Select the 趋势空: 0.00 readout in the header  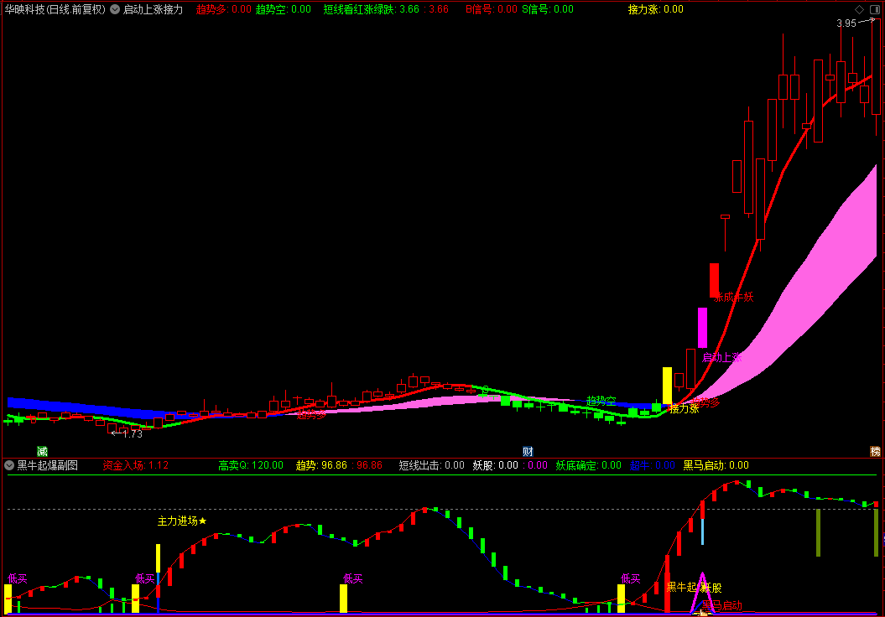click(x=284, y=9)
